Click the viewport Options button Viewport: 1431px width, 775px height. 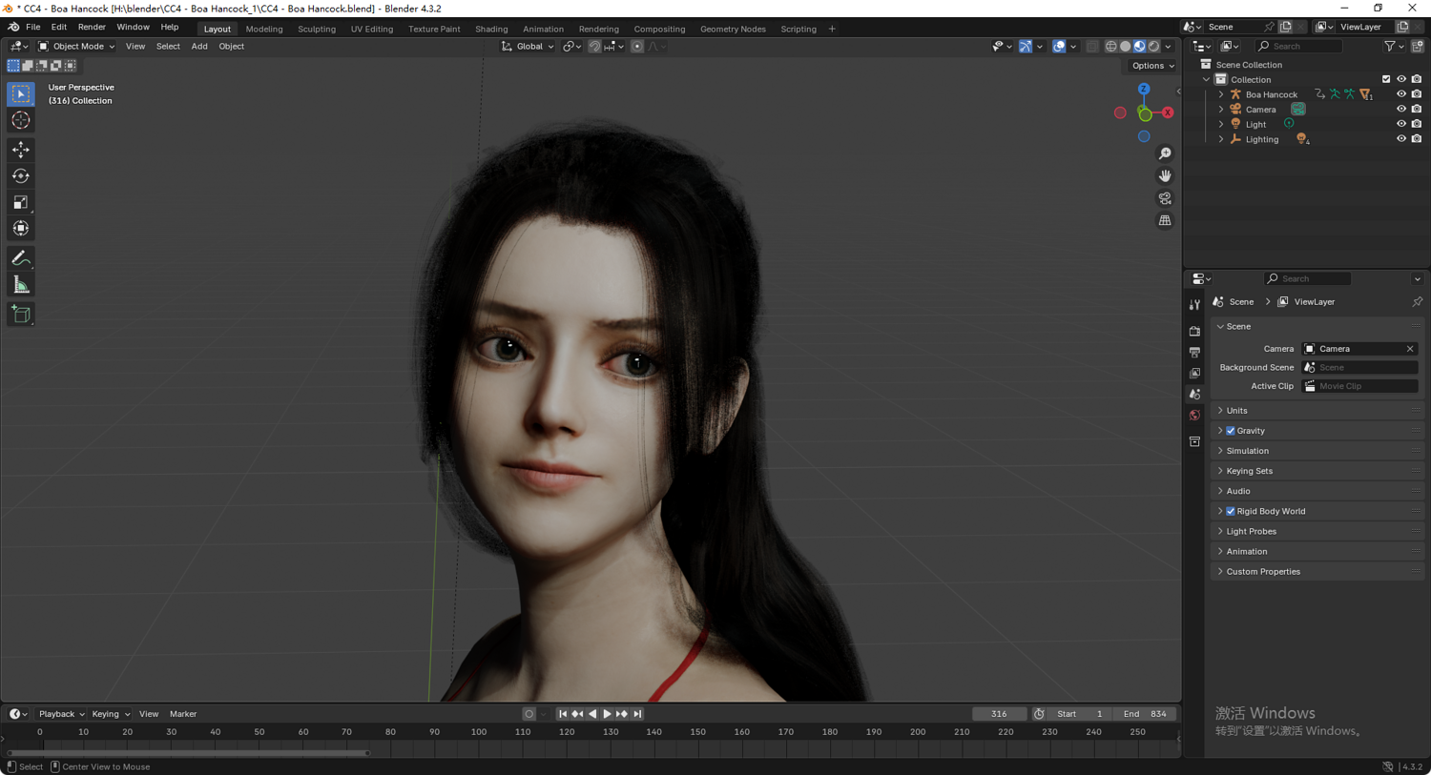[1152, 66]
